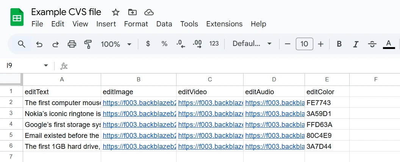This screenshot has height=162, width=400.
Task: Select row 1 header
Action: click(x=11, y=92)
